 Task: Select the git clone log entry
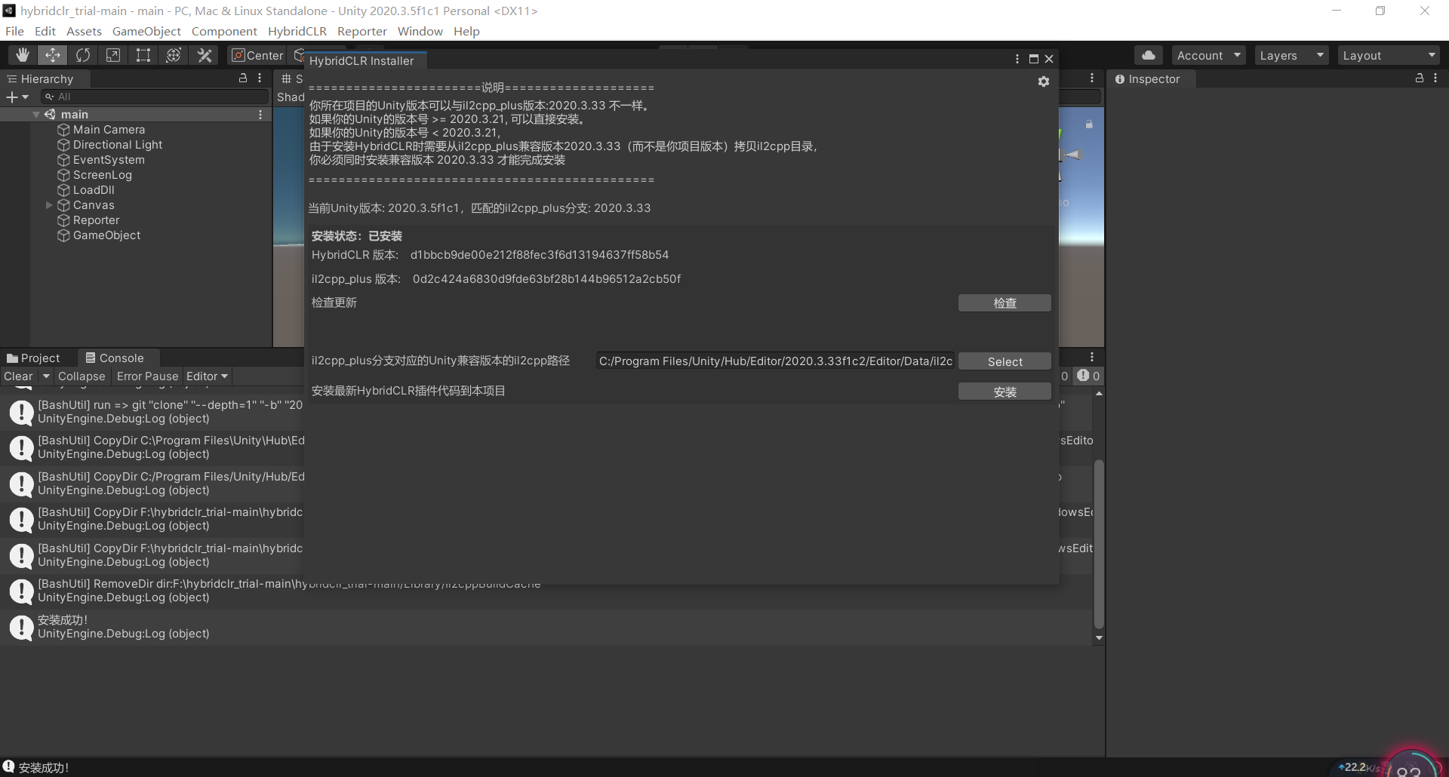[x=152, y=412]
